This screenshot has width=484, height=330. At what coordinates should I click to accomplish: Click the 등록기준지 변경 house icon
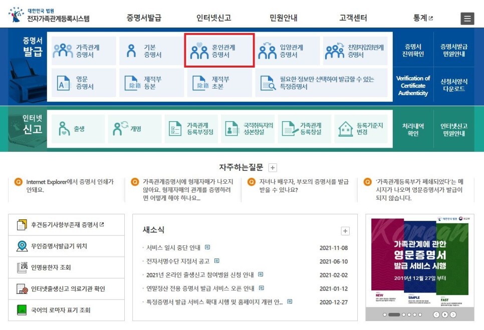345,129
